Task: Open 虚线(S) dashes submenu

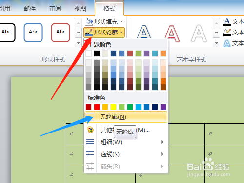Action: pyautogui.click(x=126, y=154)
